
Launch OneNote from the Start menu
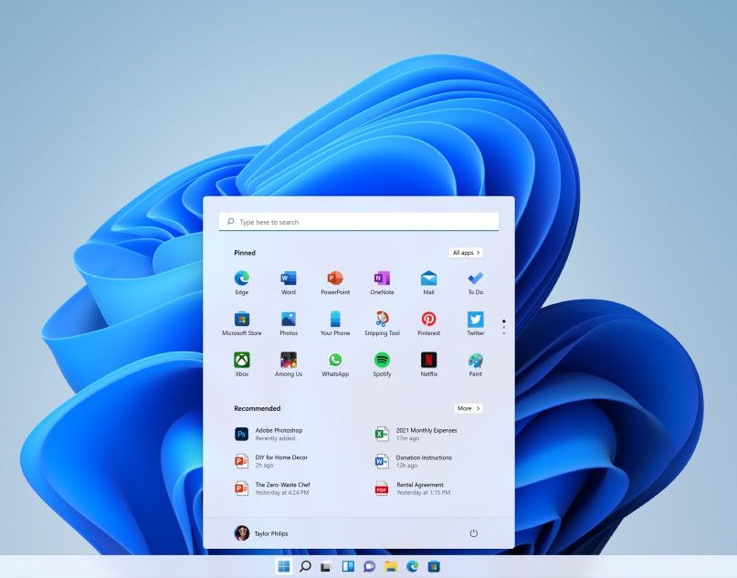pyautogui.click(x=382, y=282)
